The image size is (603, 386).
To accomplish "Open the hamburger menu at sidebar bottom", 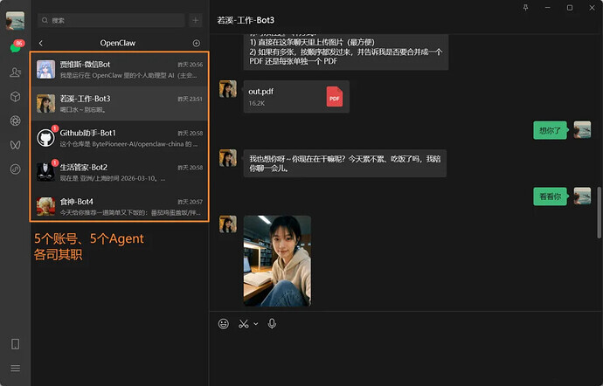I will 16,369.
